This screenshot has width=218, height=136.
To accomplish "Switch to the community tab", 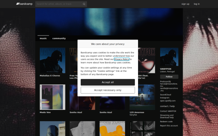I will point(59,38).
